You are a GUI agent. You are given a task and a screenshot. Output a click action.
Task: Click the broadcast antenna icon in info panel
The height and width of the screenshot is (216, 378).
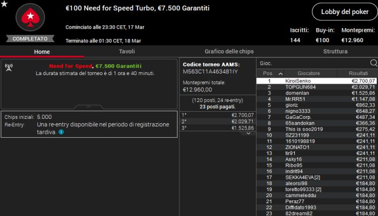(9, 67)
